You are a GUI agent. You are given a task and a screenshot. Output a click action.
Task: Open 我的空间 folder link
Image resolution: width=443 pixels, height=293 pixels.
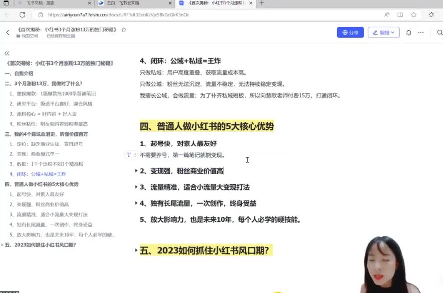(27, 36)
